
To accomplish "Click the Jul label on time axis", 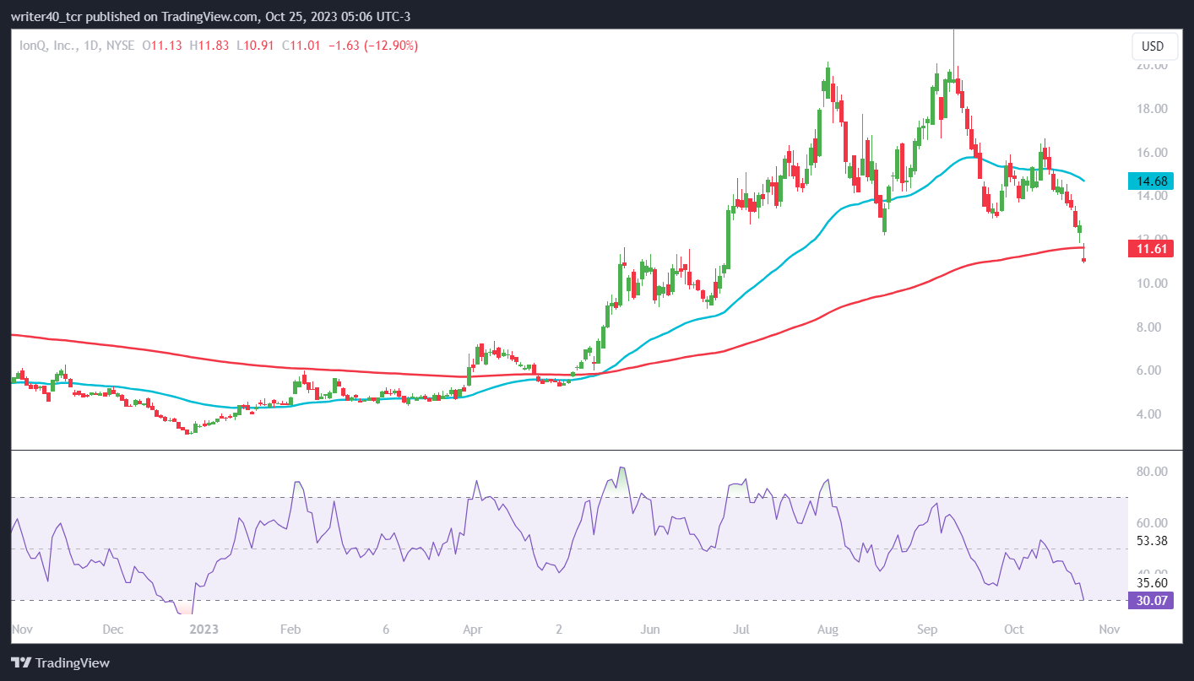I will pyautogui.click(x=741, y=630).
